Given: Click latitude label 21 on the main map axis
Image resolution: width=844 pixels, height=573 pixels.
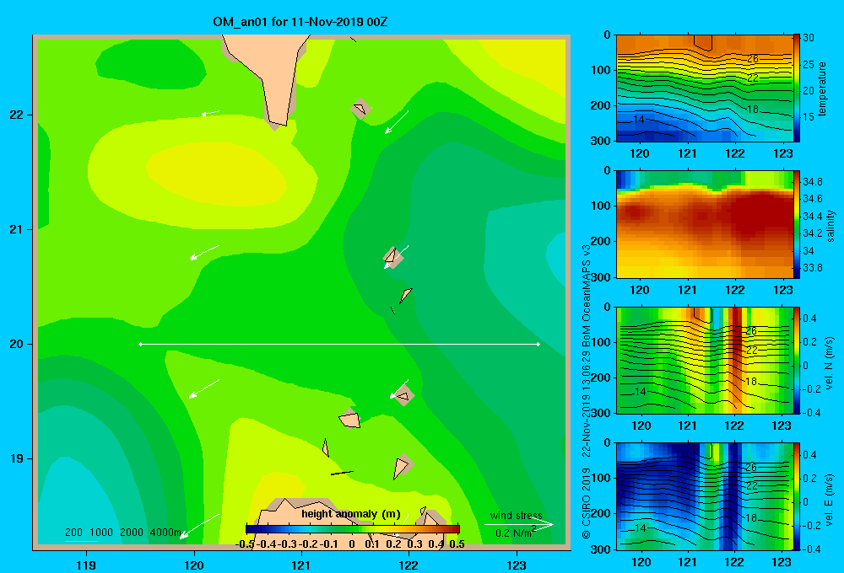Looking at the screenshot, I should point(16,229).
